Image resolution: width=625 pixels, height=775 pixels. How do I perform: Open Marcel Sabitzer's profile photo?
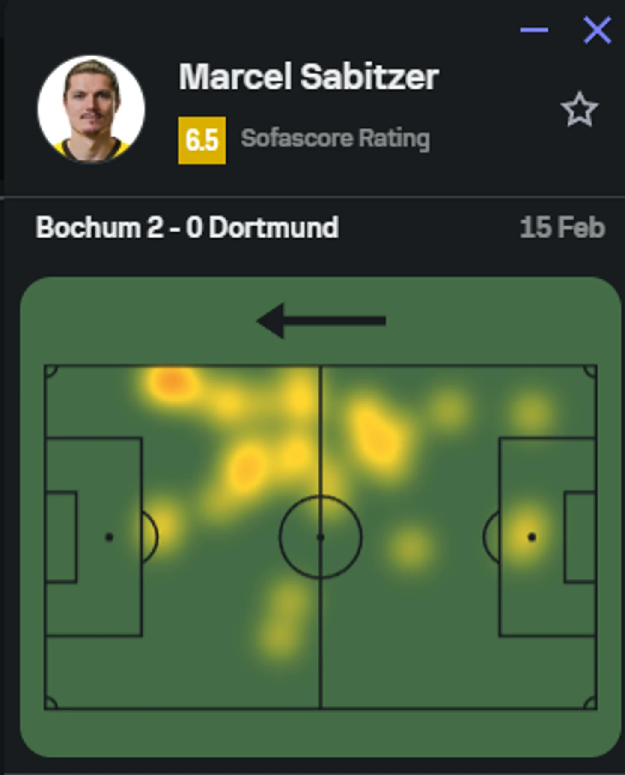pyautogui.click(x=91, y=109)
